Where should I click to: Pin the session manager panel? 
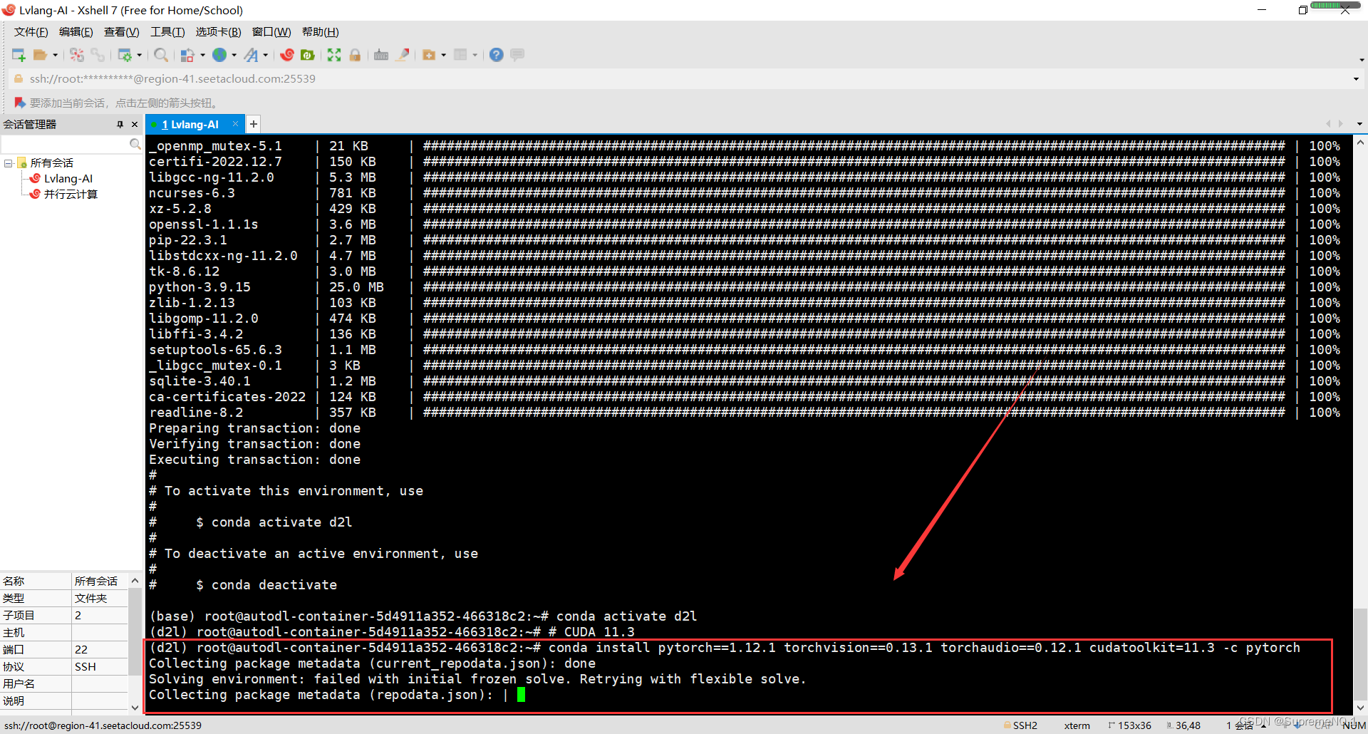120,125
